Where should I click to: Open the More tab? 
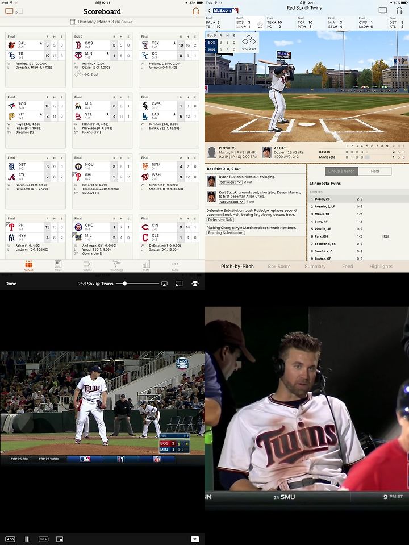tap(175, 266)
